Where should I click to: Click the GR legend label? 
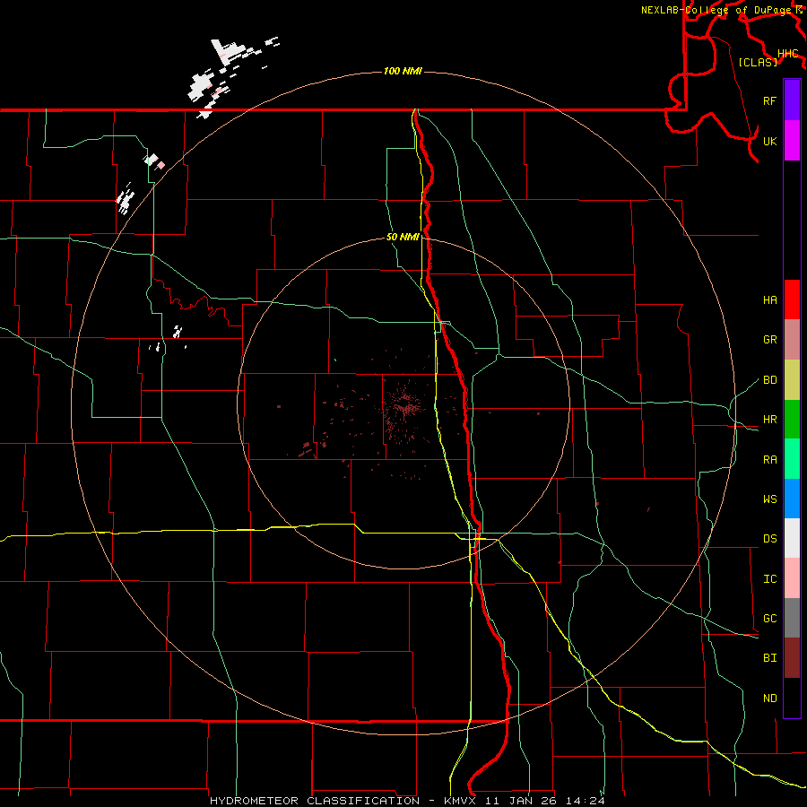[770, 340]
